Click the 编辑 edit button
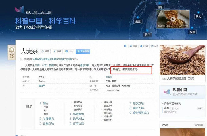Image resolution: width=207 pixels, height=136 pixels. tap(57, 51)
